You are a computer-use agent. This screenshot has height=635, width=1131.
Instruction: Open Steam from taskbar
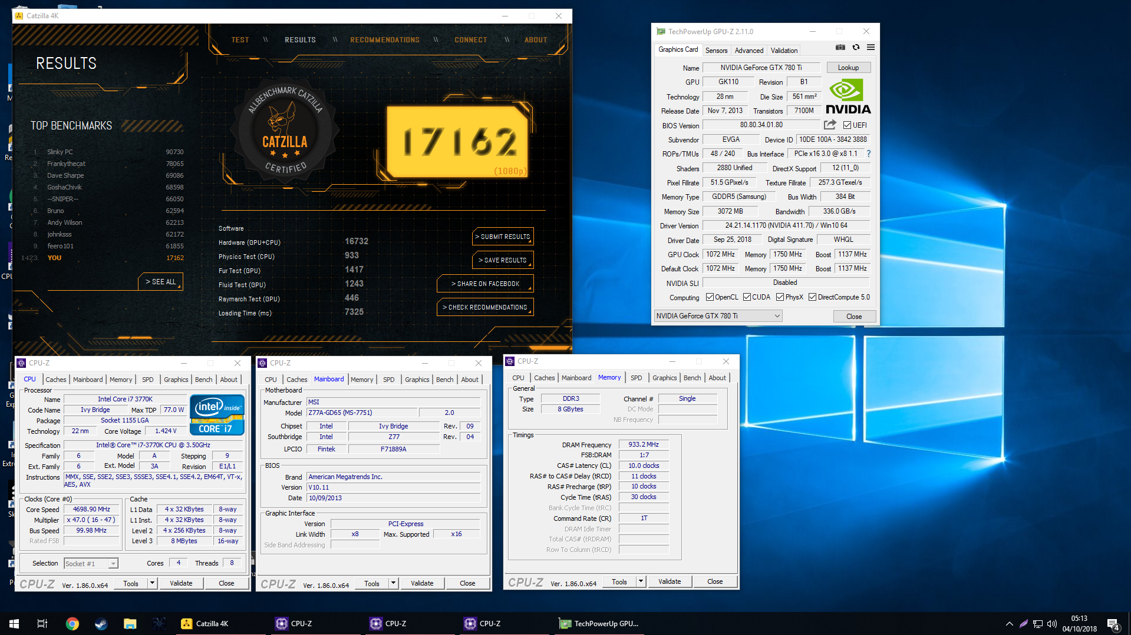(101, 623)
